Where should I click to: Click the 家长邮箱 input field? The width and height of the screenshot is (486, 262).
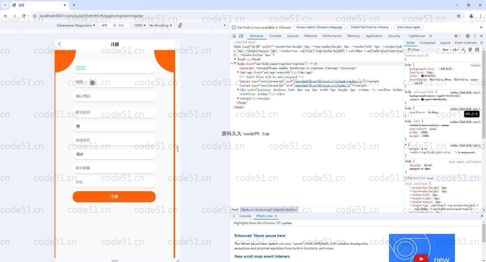pos(114,168)
